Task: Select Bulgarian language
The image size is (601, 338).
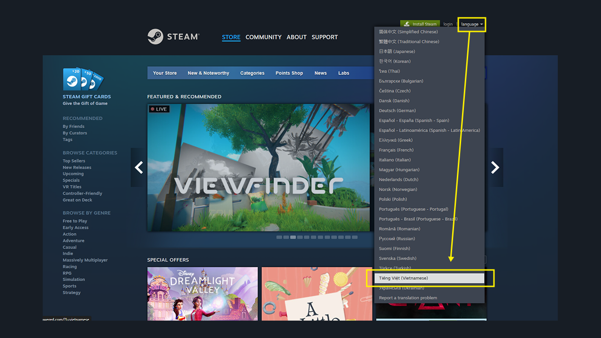Action: pyautogui.click(x=430, y=81)
